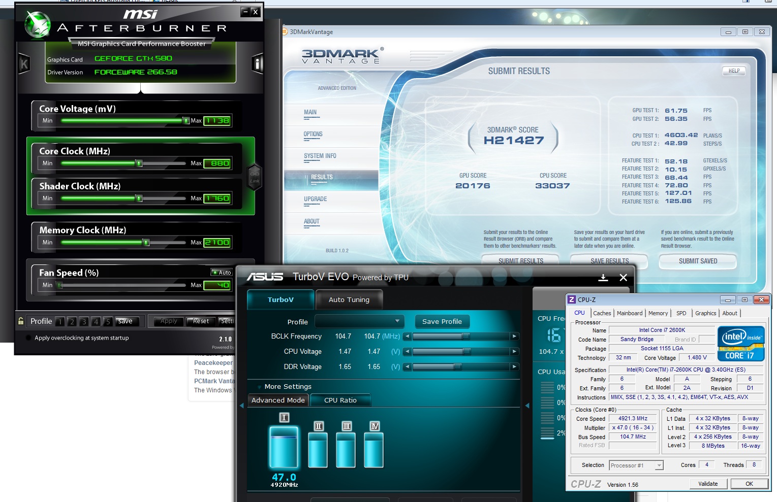Click the Afterburner Reset button

coord(201,321)
